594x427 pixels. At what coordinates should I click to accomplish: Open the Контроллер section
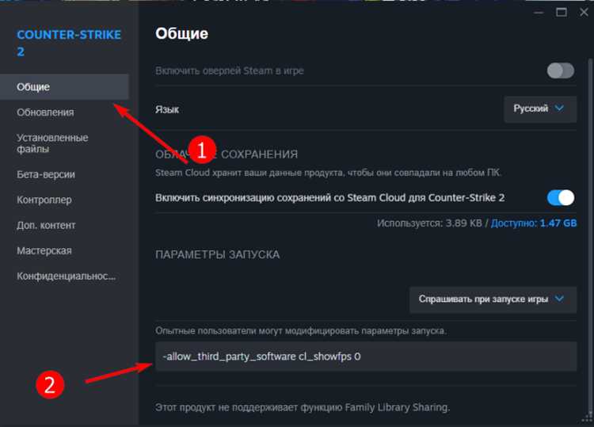point(44,200)
